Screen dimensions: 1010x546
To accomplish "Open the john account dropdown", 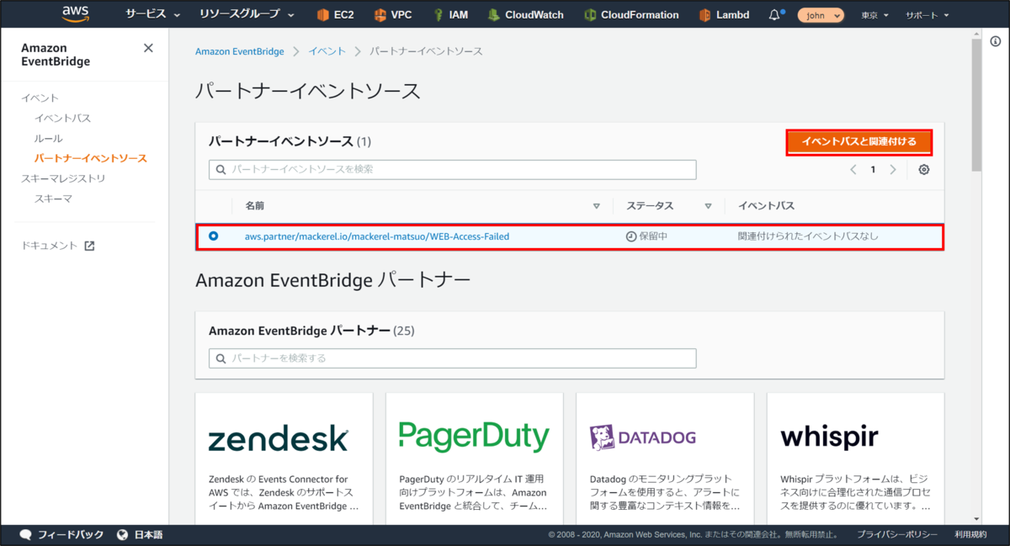I will (821, 15).
